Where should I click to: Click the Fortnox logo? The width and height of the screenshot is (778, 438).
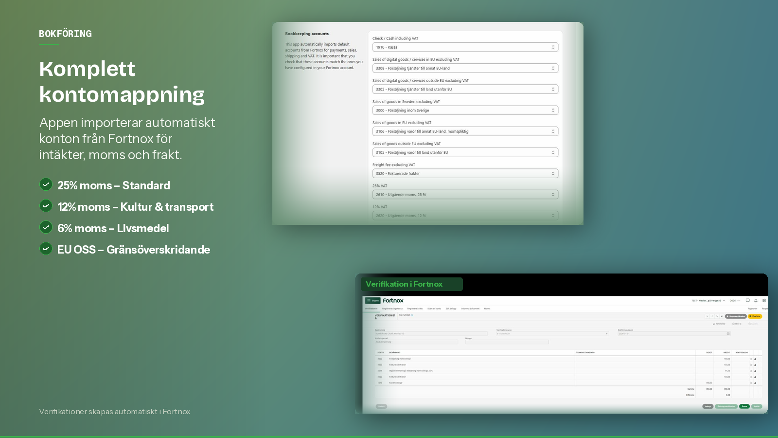[393, 301]
